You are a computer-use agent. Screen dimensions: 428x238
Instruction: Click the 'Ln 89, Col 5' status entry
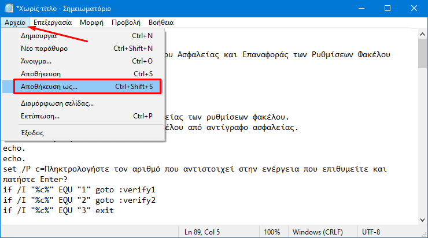pos(202,232)
